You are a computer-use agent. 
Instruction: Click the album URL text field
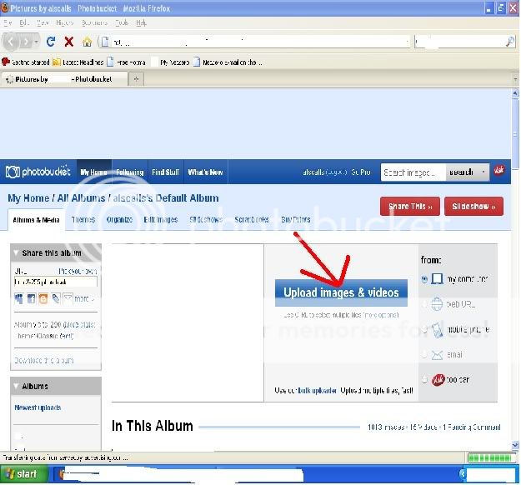point(56,282)
